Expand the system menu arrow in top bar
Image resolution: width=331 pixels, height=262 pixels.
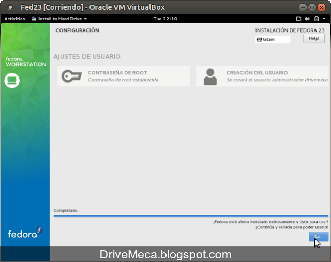[x=324, y=19]
